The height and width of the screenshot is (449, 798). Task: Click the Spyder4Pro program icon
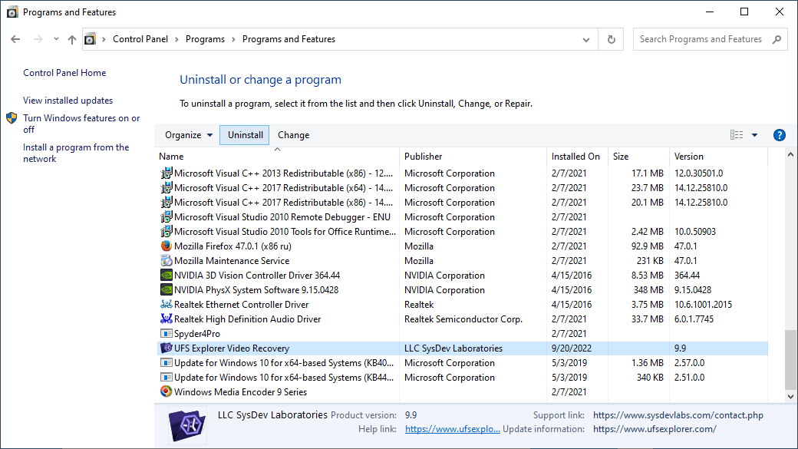[166, 333]
